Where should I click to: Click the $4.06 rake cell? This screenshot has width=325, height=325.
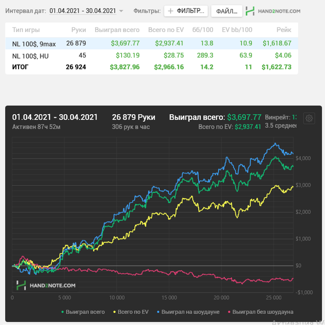283,55
